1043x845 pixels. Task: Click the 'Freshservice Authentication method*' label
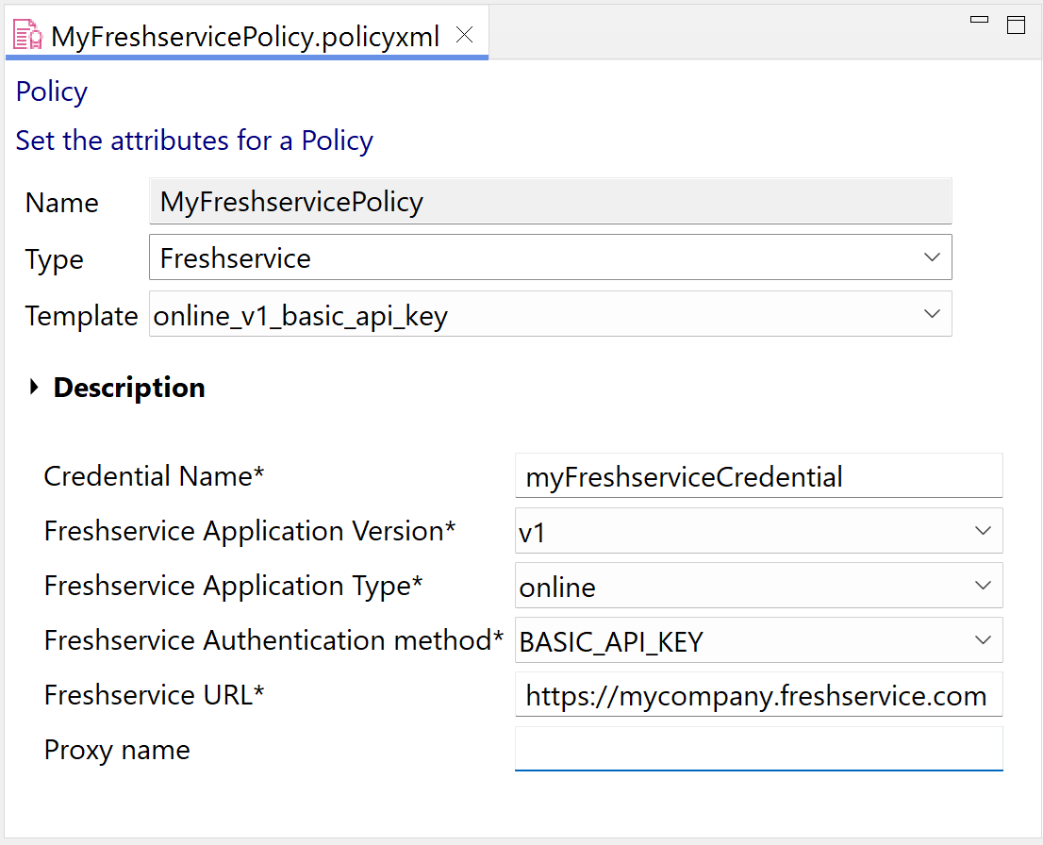(273, 640)
